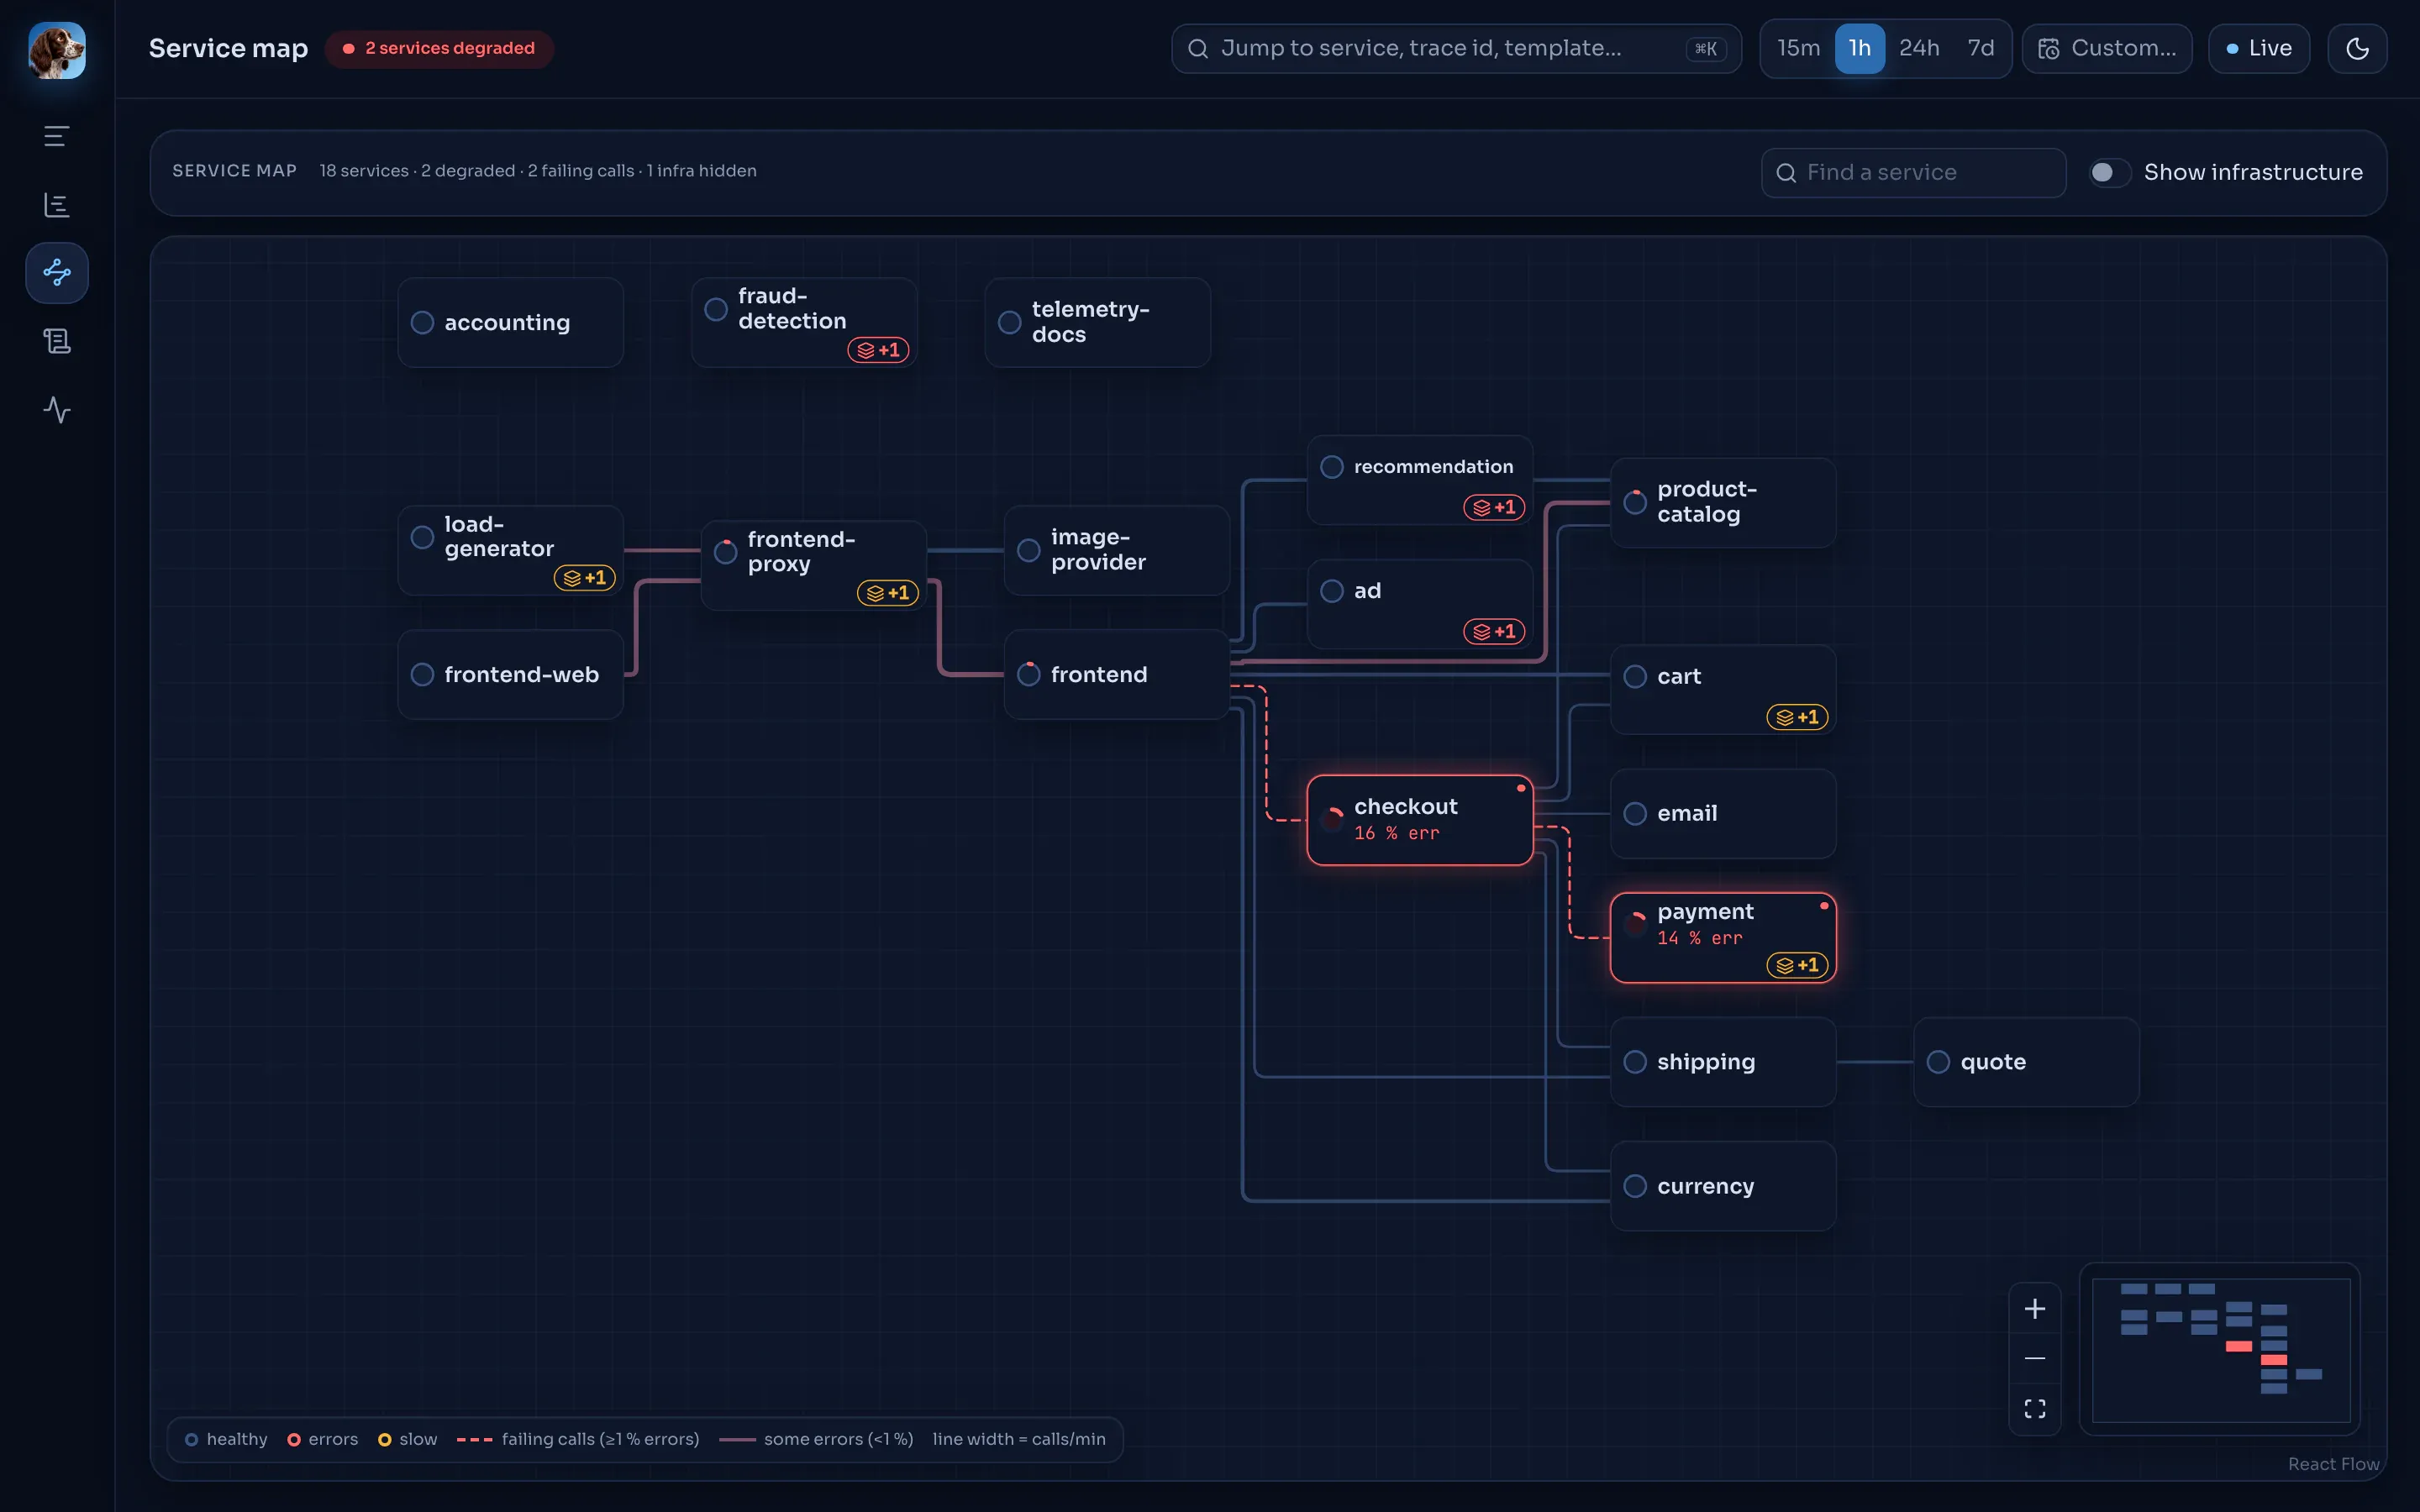
Task: Click the Find a service input
Action: tap(1913, 172)
